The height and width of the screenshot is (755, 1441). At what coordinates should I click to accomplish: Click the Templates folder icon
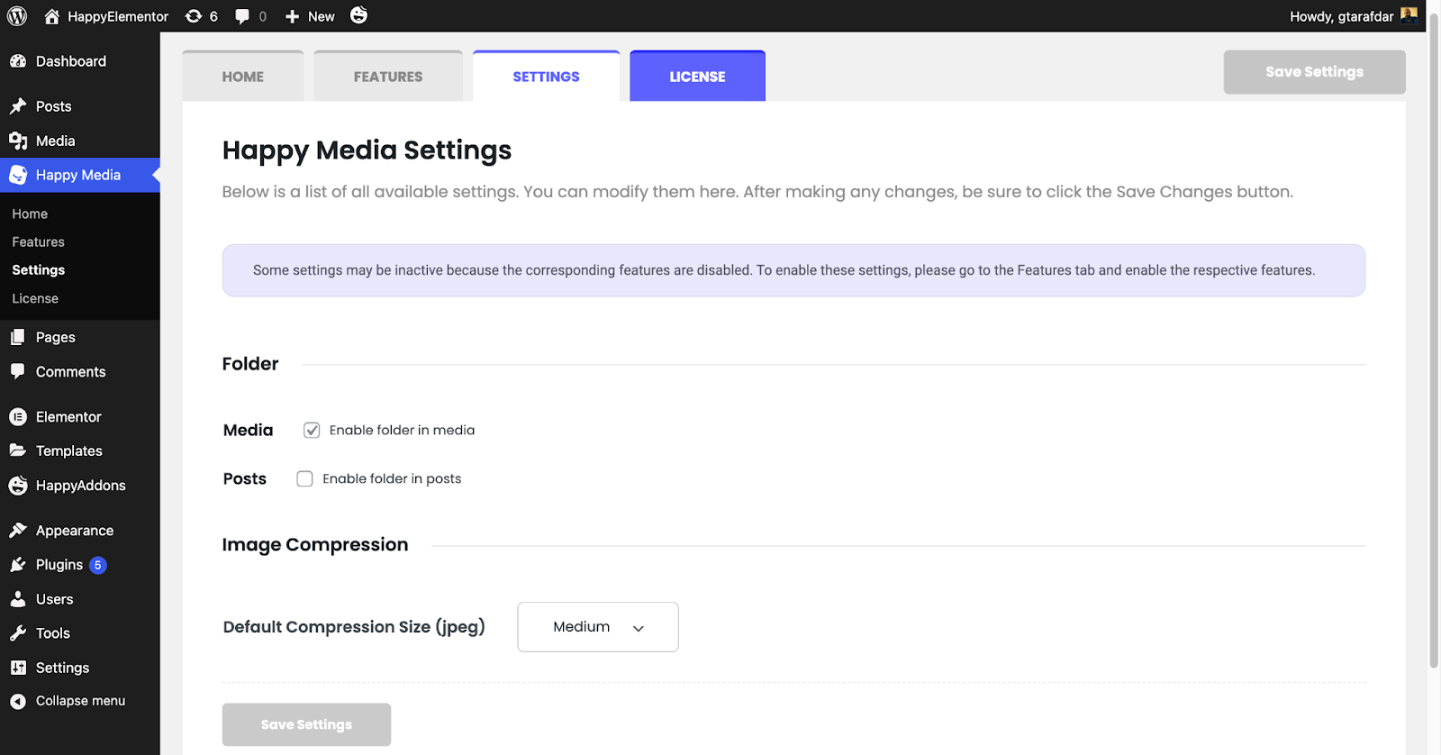point(18,450)
